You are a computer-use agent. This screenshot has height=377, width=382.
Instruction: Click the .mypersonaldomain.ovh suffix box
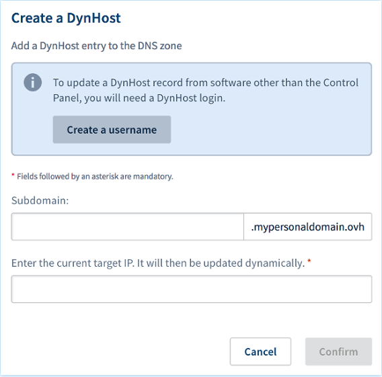click(308, 226)
